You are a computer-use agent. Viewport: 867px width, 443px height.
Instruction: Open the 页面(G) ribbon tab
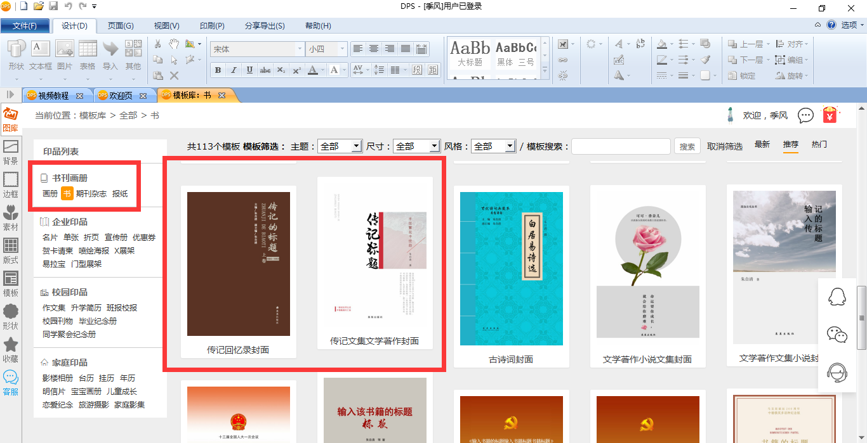coord(120,26)
